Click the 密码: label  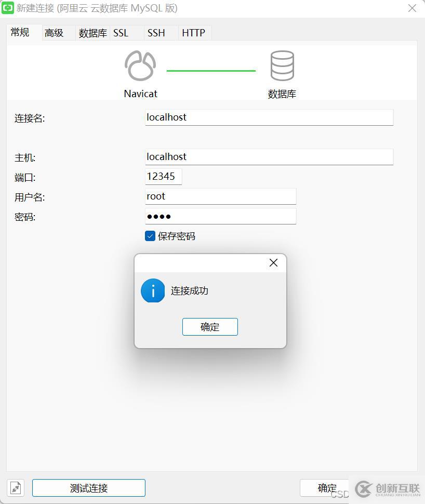(x=25, y=217)
